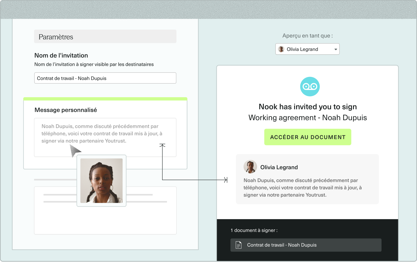Click the ACCÉDER AU DOCUMENT button

point(308,137)
